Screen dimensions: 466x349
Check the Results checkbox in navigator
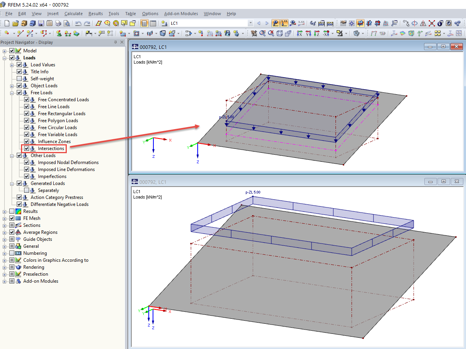tap(12, 211)
